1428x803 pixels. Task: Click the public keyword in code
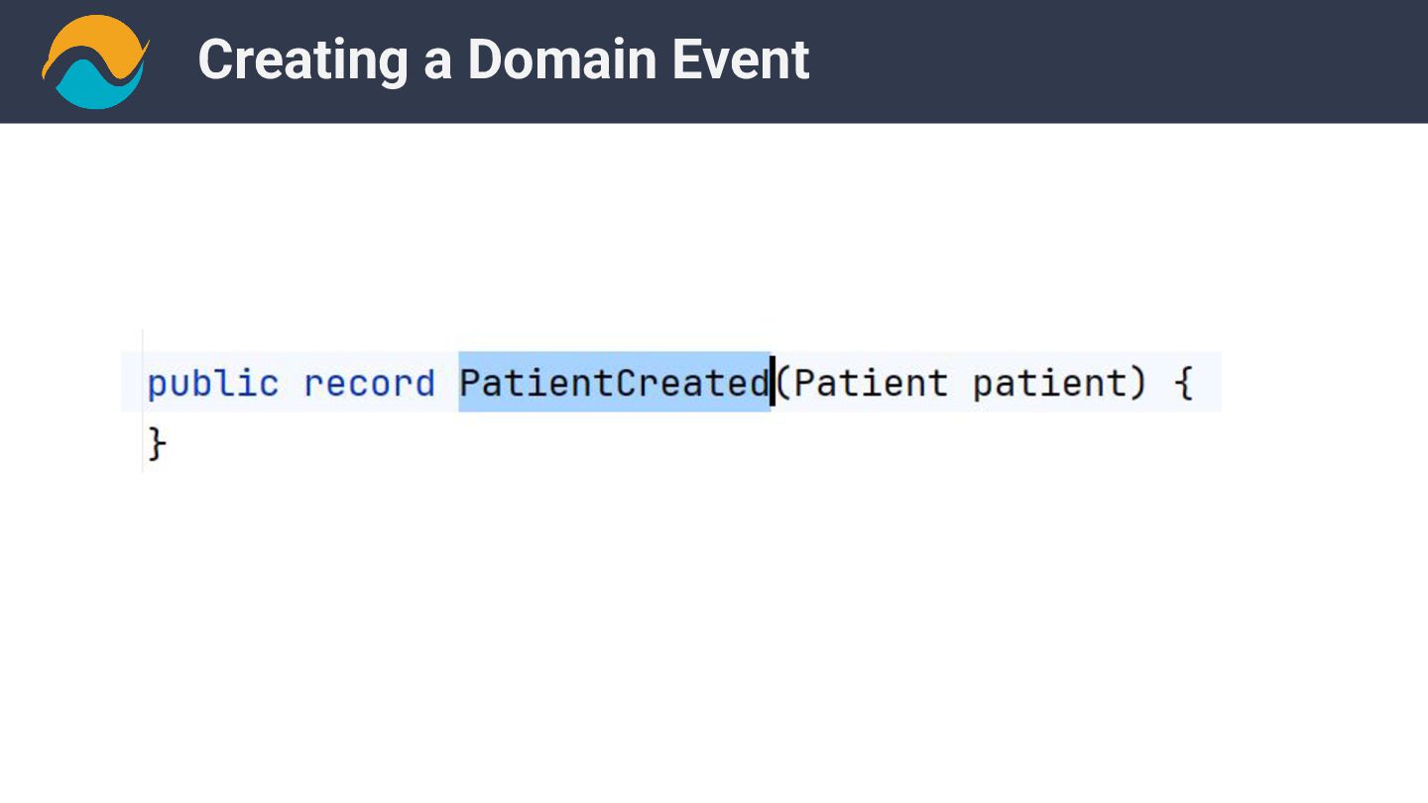pos(213,384)
